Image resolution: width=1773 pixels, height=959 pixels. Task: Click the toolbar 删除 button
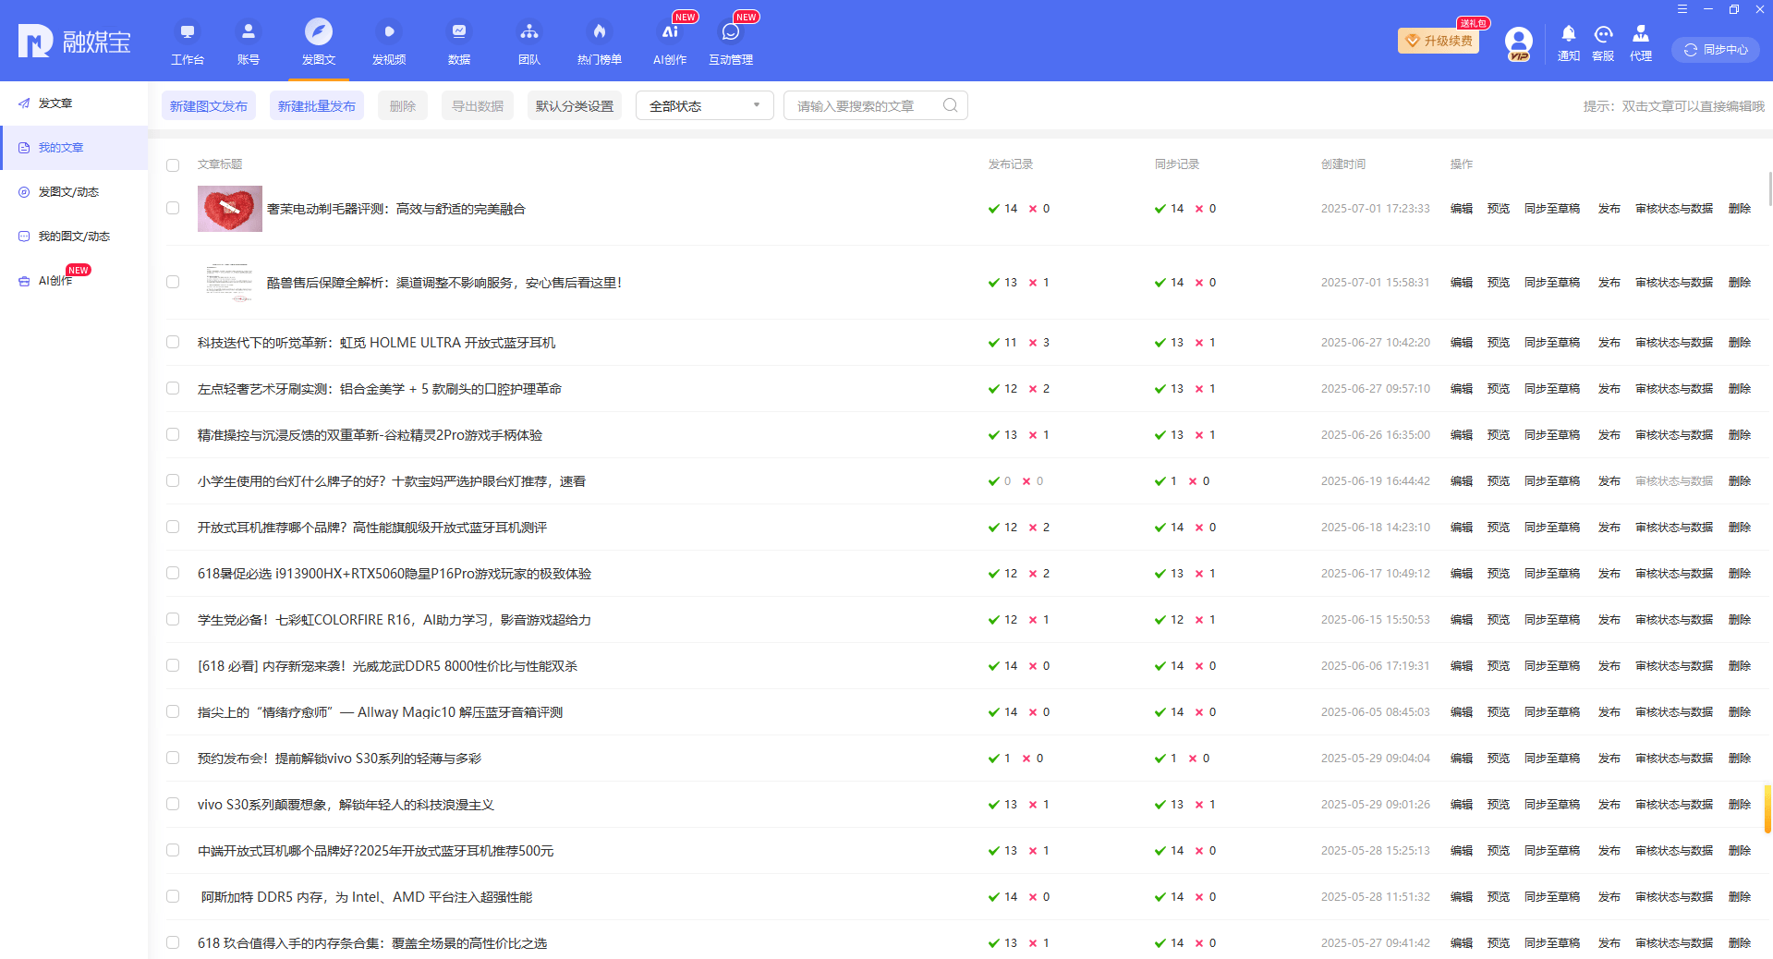click(403, 106)
